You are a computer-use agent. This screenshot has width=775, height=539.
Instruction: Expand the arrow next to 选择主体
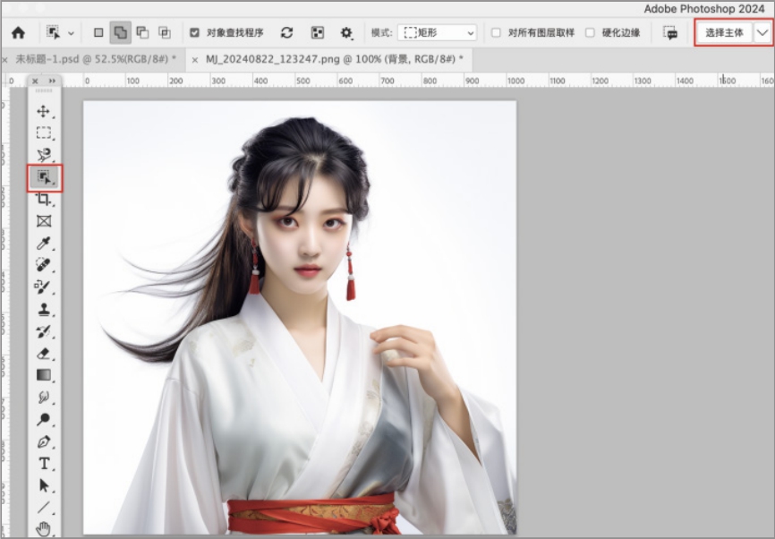[x=762, y=32]
